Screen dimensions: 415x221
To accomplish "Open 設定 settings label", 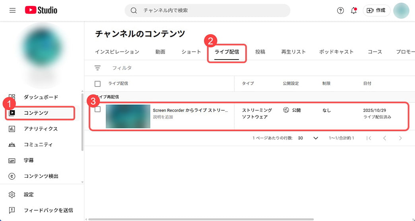I will point(29,194).
